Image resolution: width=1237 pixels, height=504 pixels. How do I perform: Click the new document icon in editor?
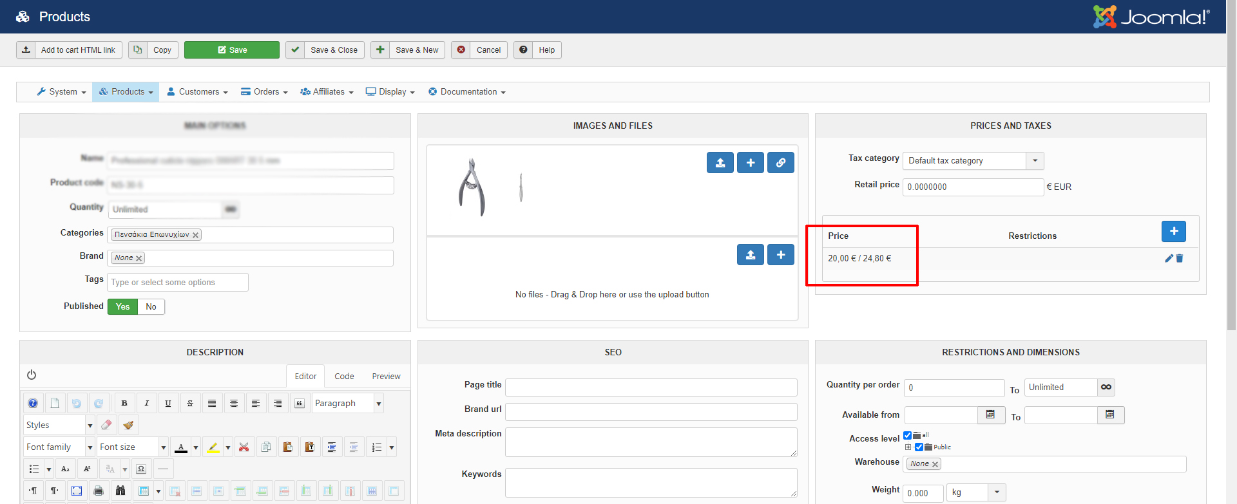pos(55,404)
